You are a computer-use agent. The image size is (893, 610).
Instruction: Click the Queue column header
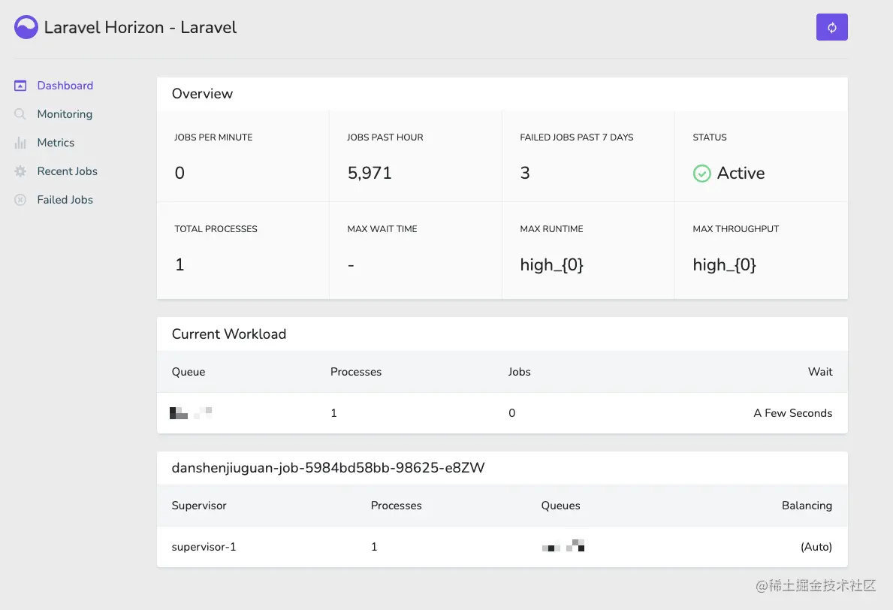tap(189, 372)
